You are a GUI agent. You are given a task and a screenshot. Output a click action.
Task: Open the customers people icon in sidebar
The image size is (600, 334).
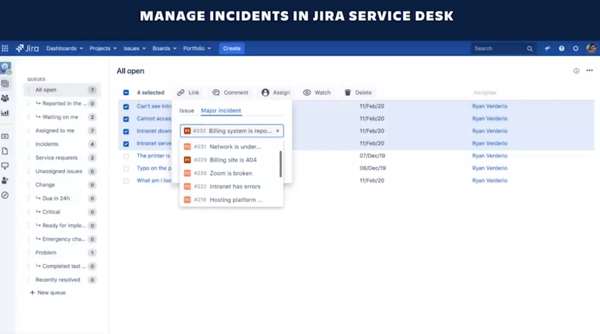pos(5,98)
